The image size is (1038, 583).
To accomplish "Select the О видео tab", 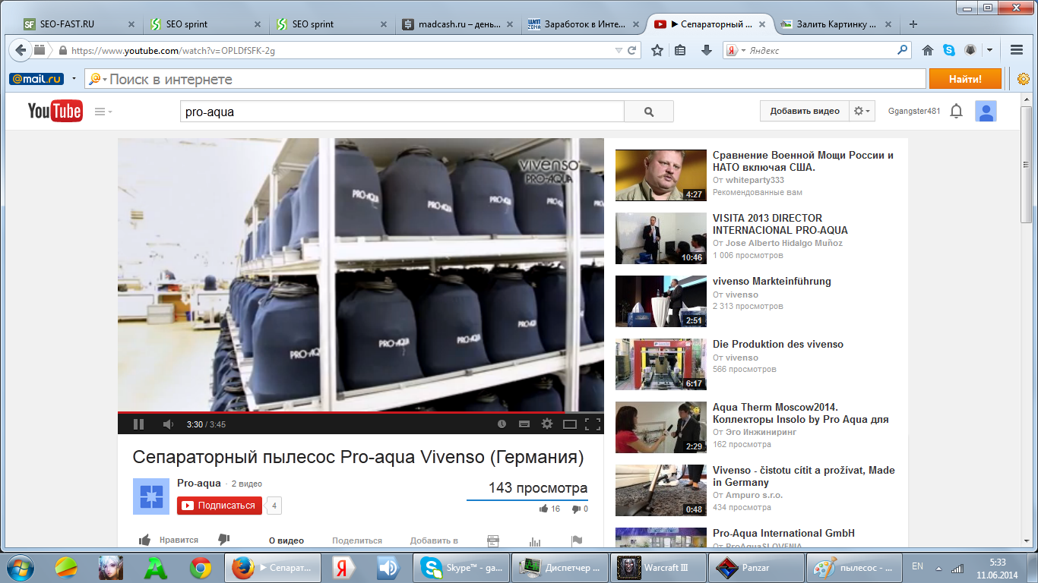I will 286,541.
